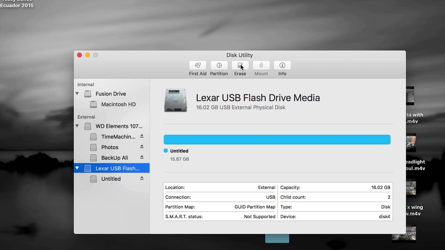This screenshot has width=445, height=250.
Task: Click the Capacity 16.02 GB value
Action: (x=381, y=187)
